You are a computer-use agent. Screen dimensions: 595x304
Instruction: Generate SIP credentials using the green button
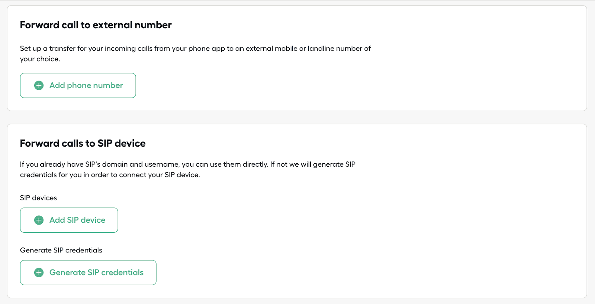pos(88,272)
